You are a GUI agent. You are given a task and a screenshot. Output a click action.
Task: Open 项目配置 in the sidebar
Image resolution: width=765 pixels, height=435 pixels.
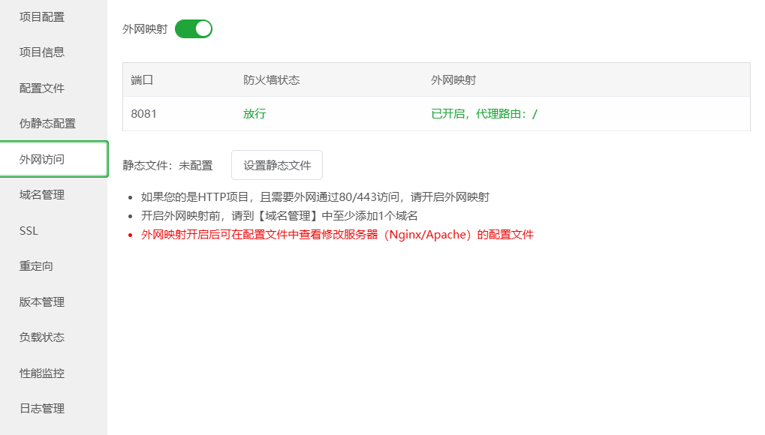(x=41, y=16)
